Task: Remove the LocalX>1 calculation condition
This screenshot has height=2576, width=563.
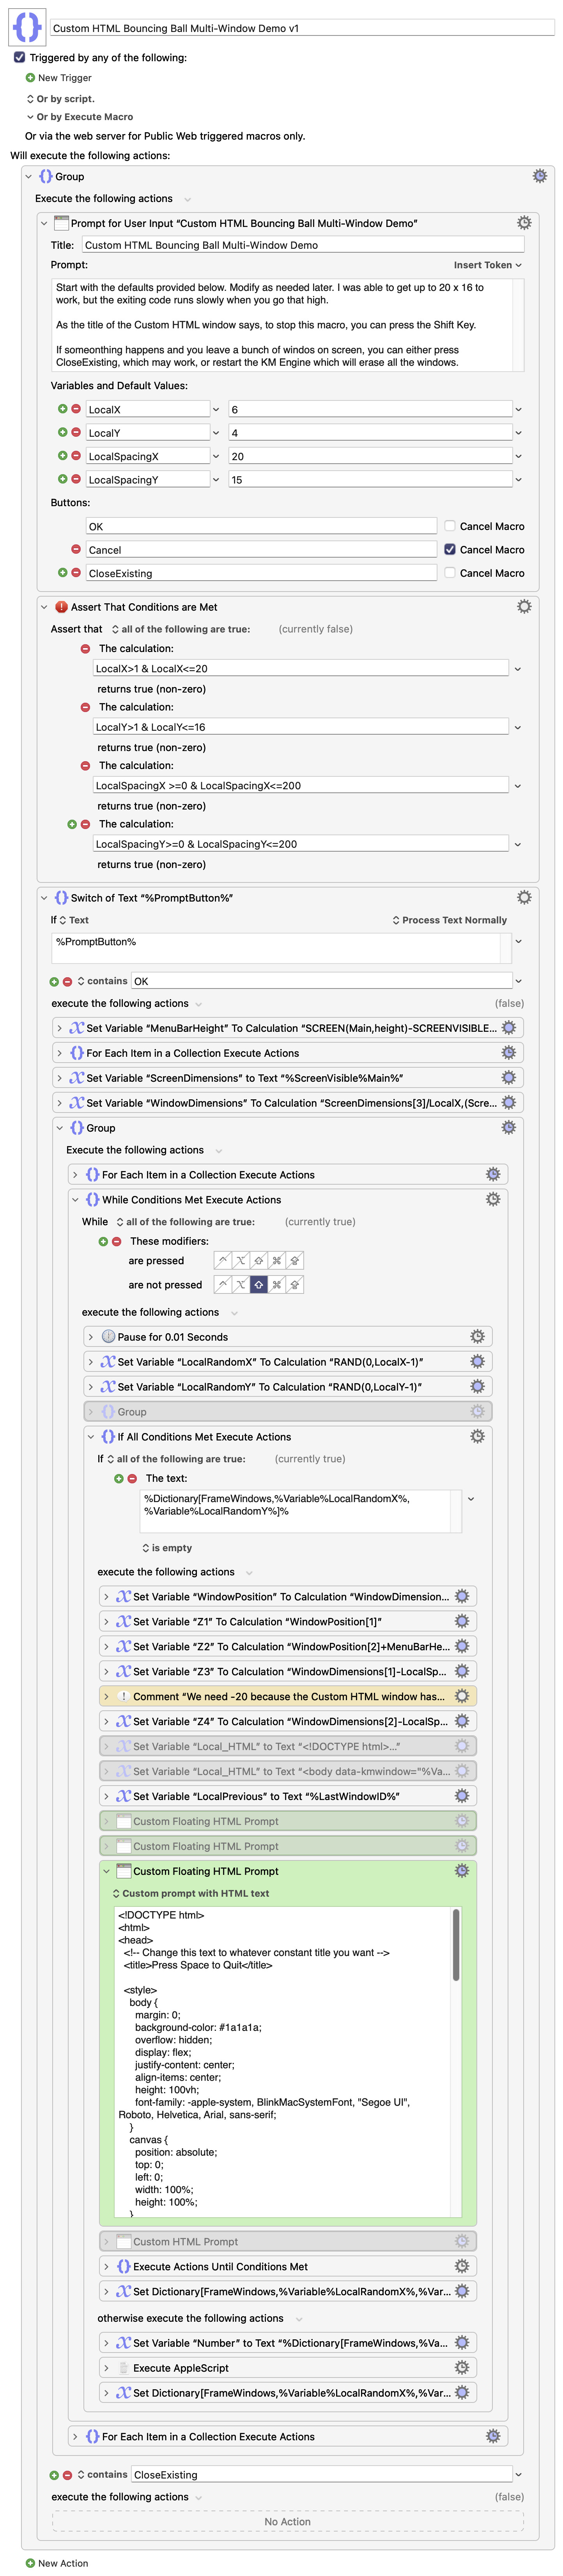Action: coord(85,648)
